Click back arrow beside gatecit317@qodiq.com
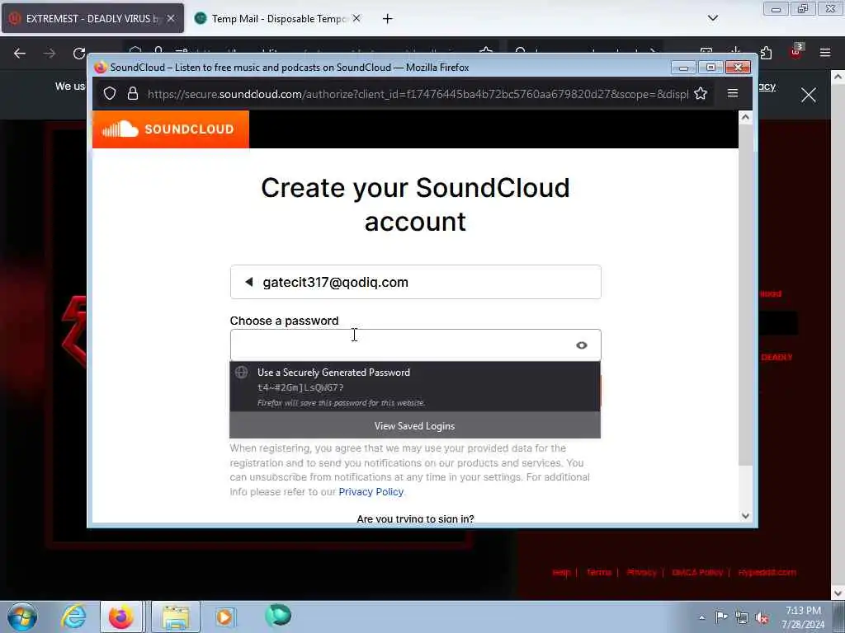The width and height of the screenshot is (845, 633). click(248, 282)
